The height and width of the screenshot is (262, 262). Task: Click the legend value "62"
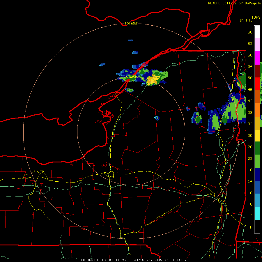pos(250,44)
